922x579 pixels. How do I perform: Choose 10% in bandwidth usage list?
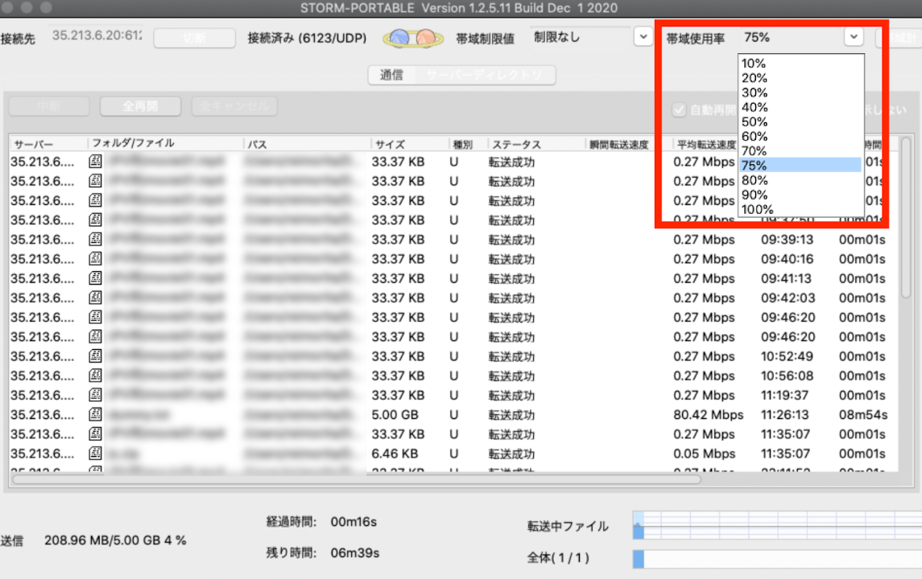800,63
